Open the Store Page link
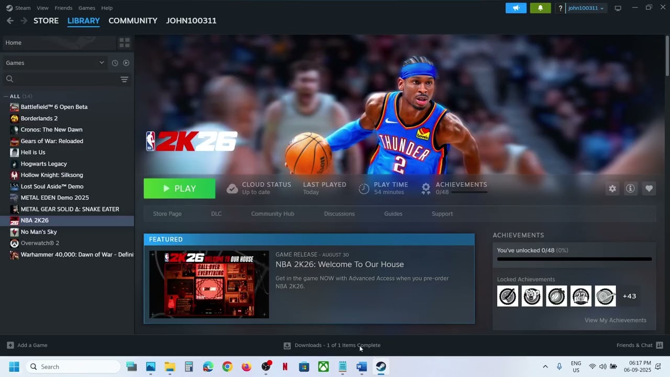The width and height of the screenshot is (670, 377). point(167,214)
